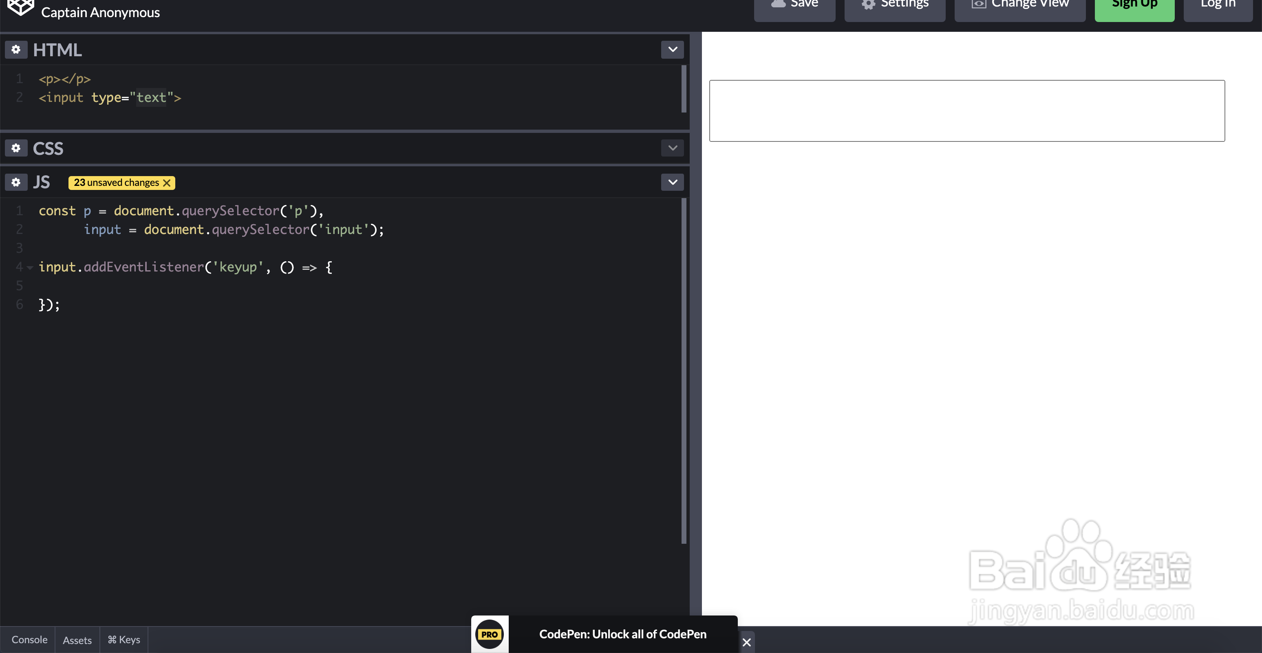Screen dimensions: 1262x653
Task: Open HTML editor settings gear
Action: coord(16,49)
